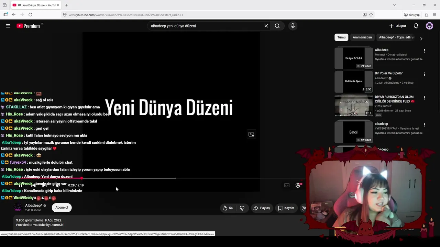This screenshot has width=440, height=247.
Task: Open the Bencil playlist thumbnail
Action: [x=353, y=132]
